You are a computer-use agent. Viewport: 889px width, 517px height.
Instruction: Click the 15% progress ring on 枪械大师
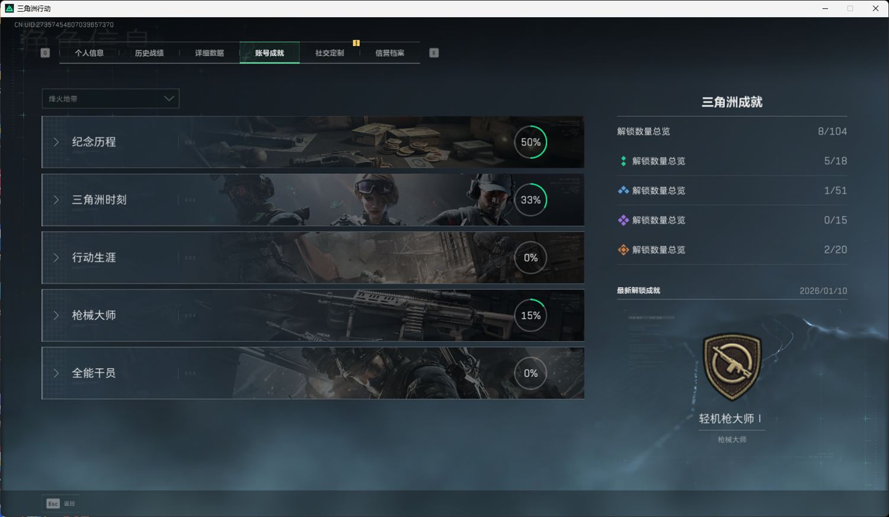pos(530,315)
